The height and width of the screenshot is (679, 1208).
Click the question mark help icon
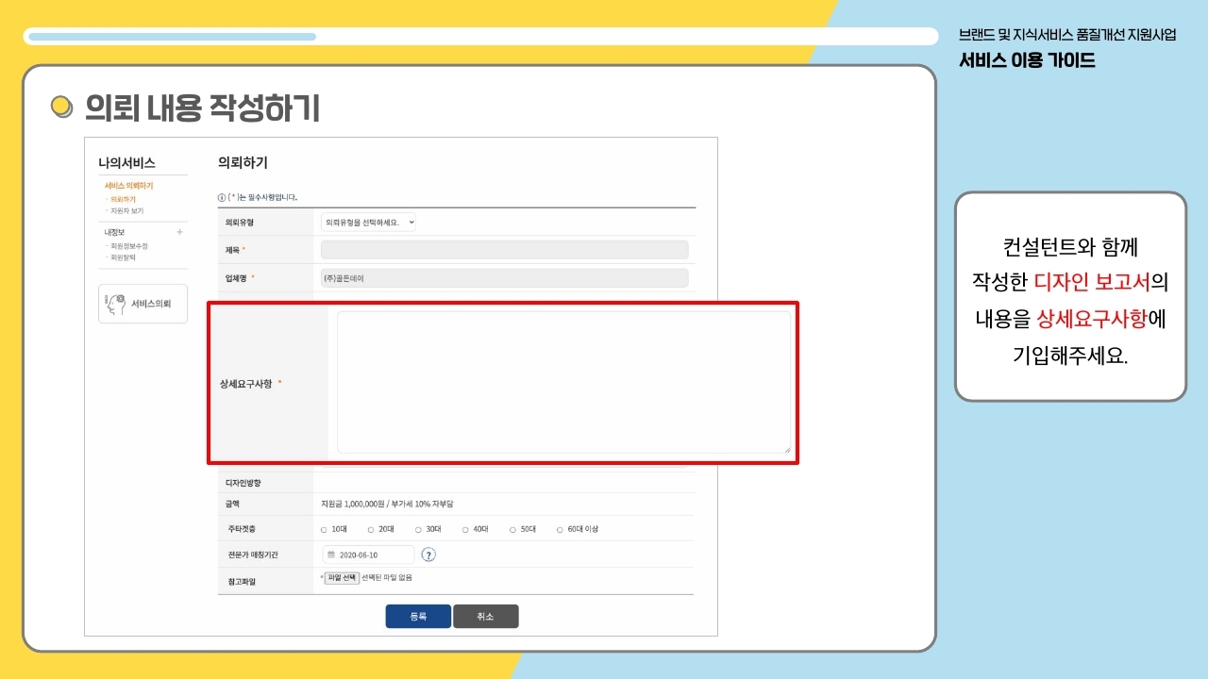(428, 555)
